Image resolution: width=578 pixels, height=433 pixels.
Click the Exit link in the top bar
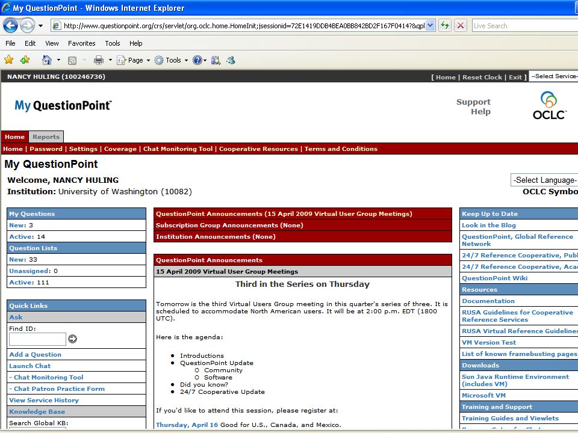515,77
